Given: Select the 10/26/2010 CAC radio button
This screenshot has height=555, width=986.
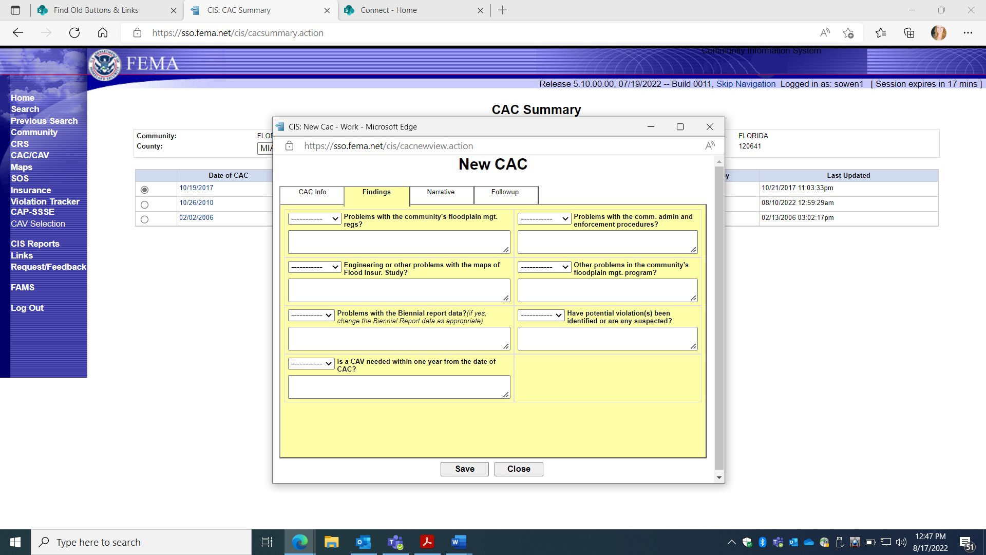Looking at the screenshot, I should click(144, 205).
